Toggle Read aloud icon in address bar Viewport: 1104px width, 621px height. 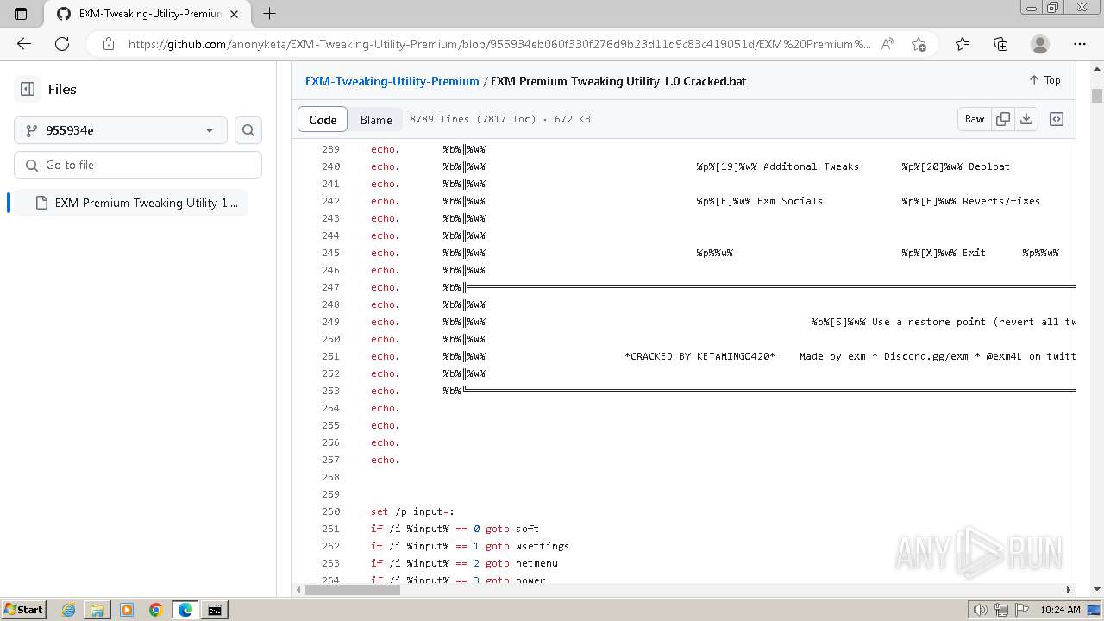888,44
